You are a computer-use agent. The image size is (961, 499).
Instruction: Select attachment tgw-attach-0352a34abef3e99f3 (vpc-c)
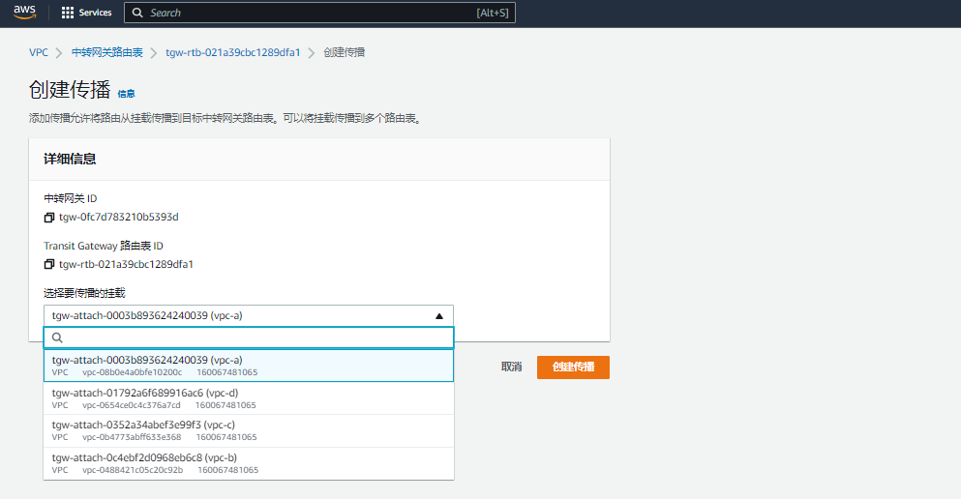coord(248,431)
